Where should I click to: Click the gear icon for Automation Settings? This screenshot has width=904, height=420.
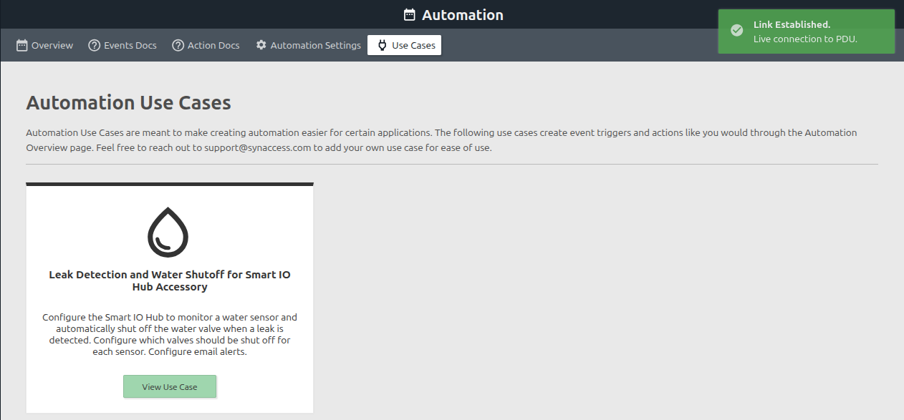[261, 45]
